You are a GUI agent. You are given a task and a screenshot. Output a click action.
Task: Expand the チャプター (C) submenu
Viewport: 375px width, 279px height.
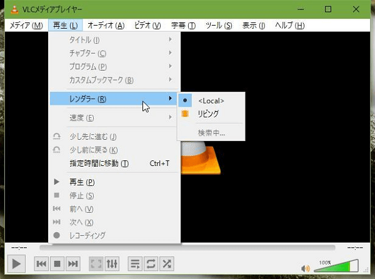114,53
